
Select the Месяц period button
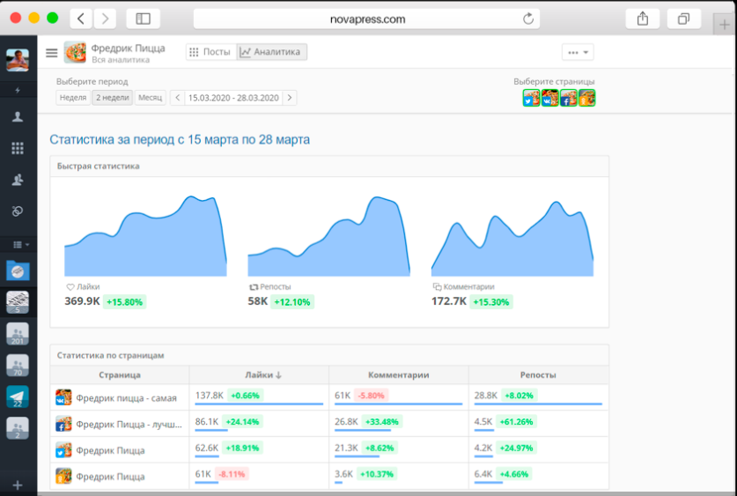(x=150, y=98)
